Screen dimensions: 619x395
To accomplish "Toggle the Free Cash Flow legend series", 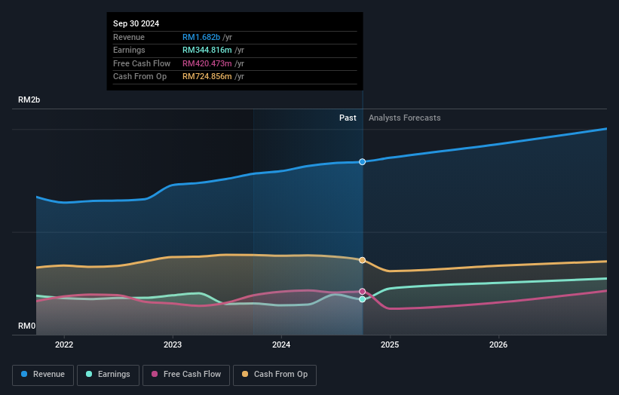I will tap(186, 375).
